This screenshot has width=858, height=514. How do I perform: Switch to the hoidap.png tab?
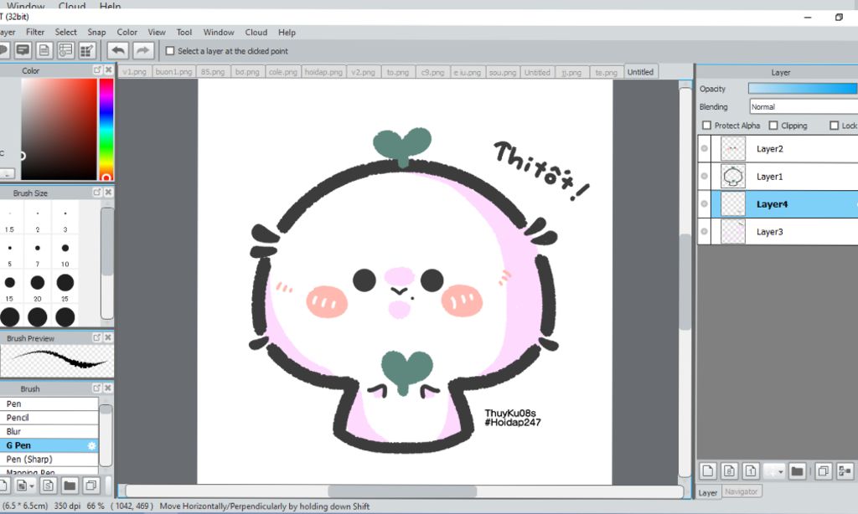(323, 72)
